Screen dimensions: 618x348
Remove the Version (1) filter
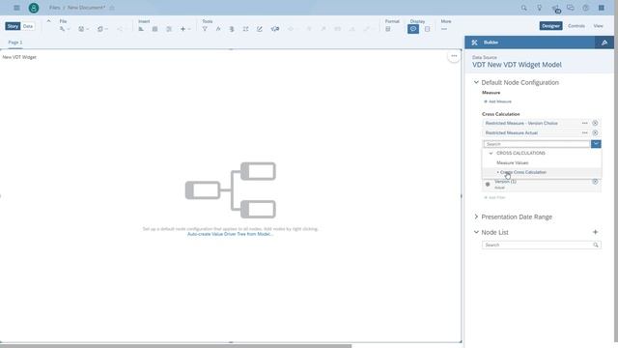tap(595, 182)
